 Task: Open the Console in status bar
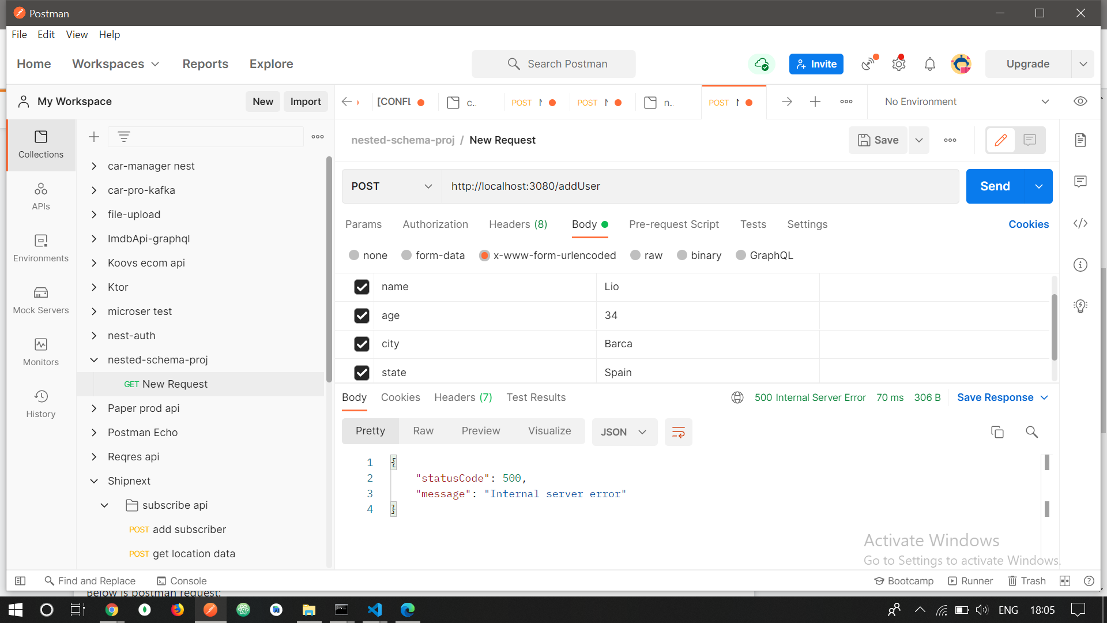pos(182,581)
